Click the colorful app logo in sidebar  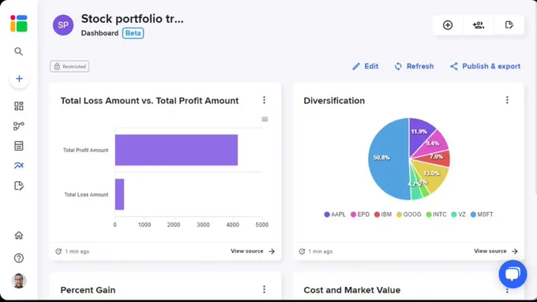pyautogui.click(x=19, y=23)
